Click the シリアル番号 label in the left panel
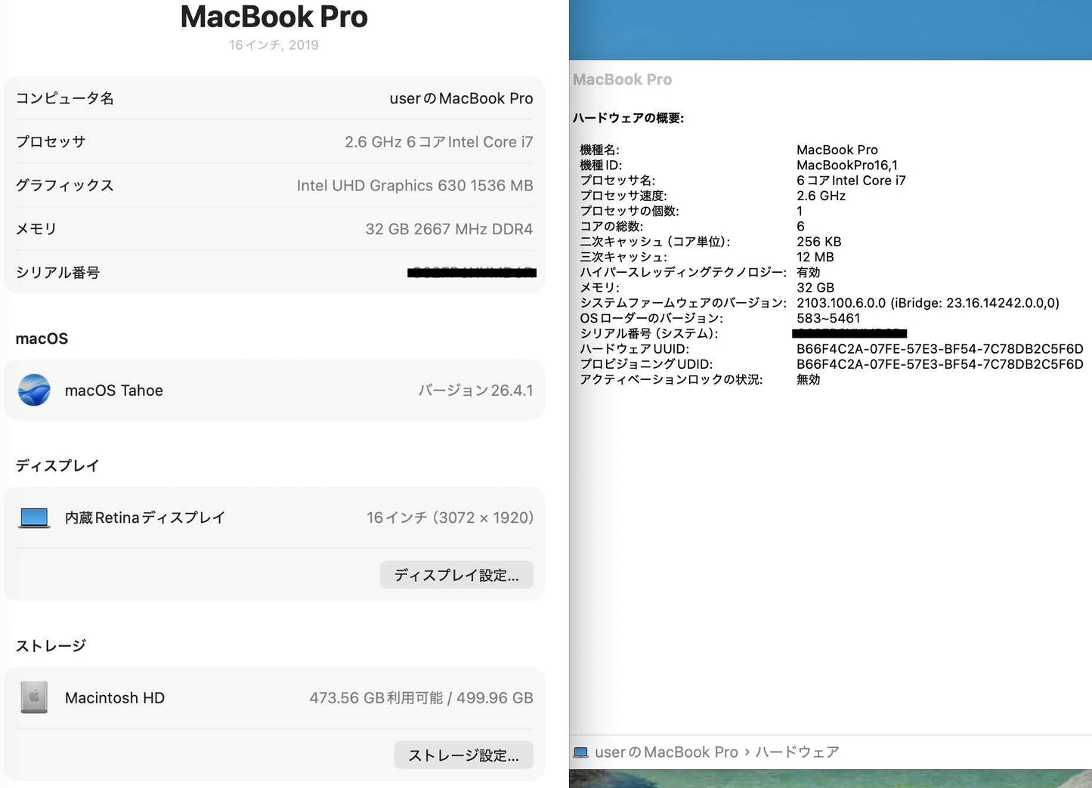The image size is (1092, 788). 57,273
